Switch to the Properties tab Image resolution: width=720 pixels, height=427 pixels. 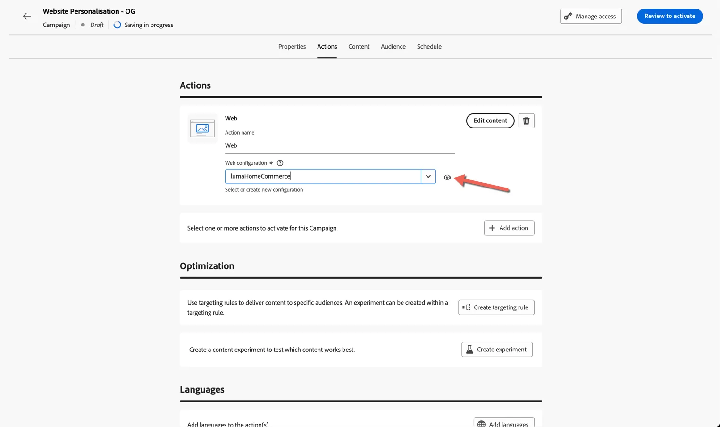(292, 46)
